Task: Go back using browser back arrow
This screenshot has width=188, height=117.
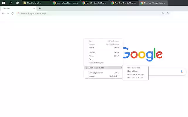Action: pos(3,13)
